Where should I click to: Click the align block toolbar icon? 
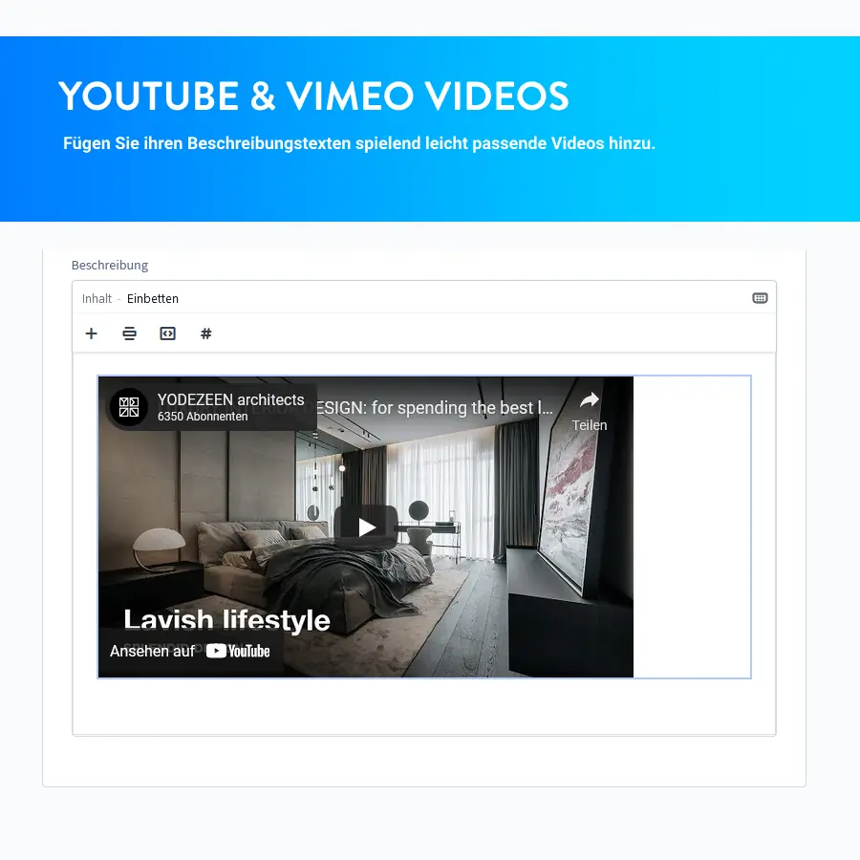[129, 333]
